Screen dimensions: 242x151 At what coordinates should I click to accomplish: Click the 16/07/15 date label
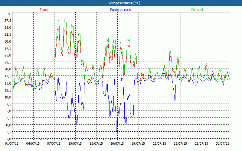pyautogui.click(x=117, y=144)
